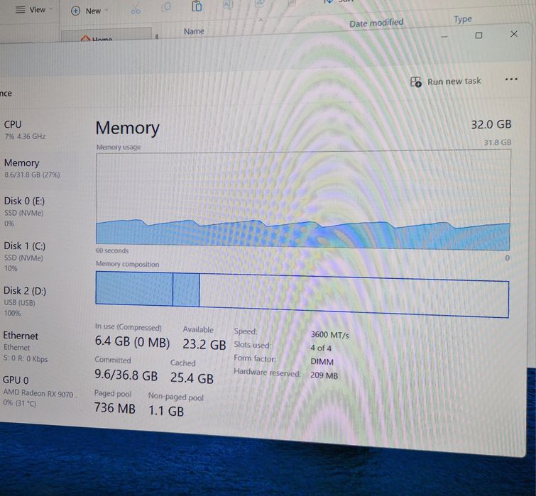Select Disk 2 (D:) USB entry
The image size is (536, 496).
pyautogui.click(x=38, y=302)
